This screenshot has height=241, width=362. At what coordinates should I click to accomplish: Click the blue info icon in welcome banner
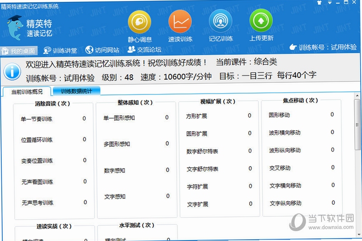click(12, 71)
